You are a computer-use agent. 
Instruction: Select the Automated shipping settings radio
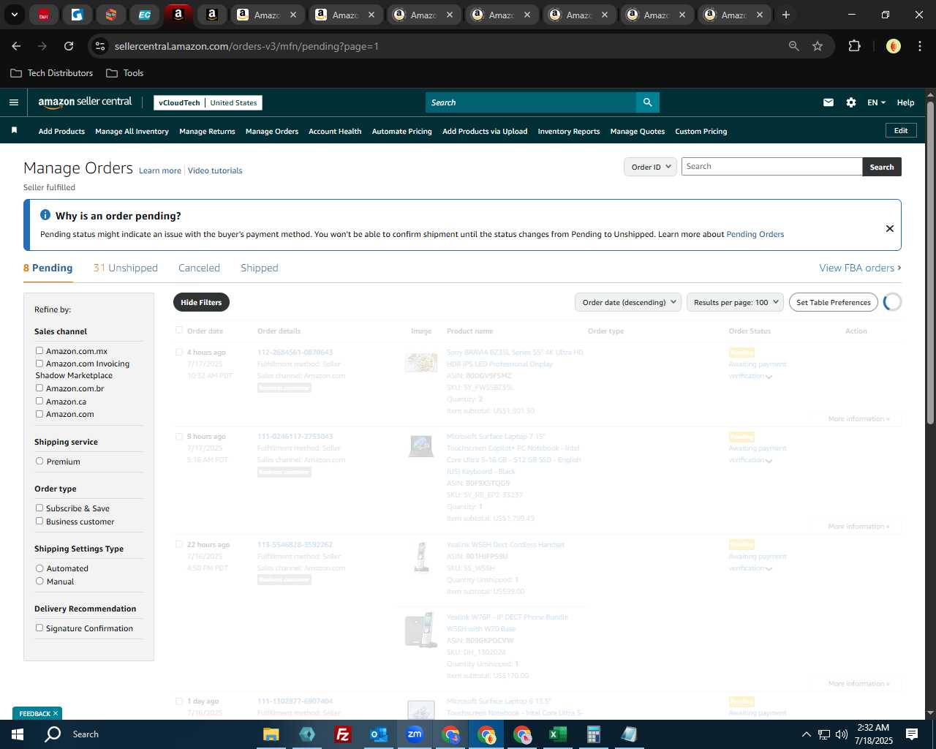[x=39, y=568]
